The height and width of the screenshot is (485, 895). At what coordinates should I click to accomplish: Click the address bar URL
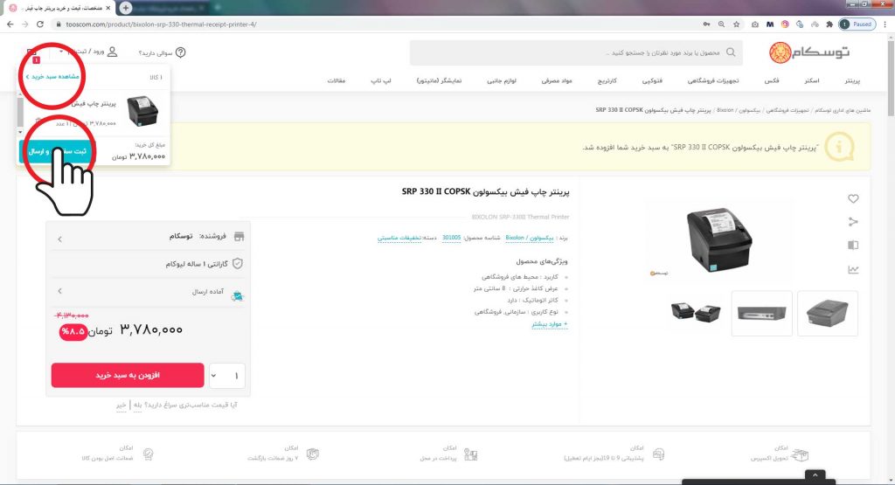[x=161, y=24]
